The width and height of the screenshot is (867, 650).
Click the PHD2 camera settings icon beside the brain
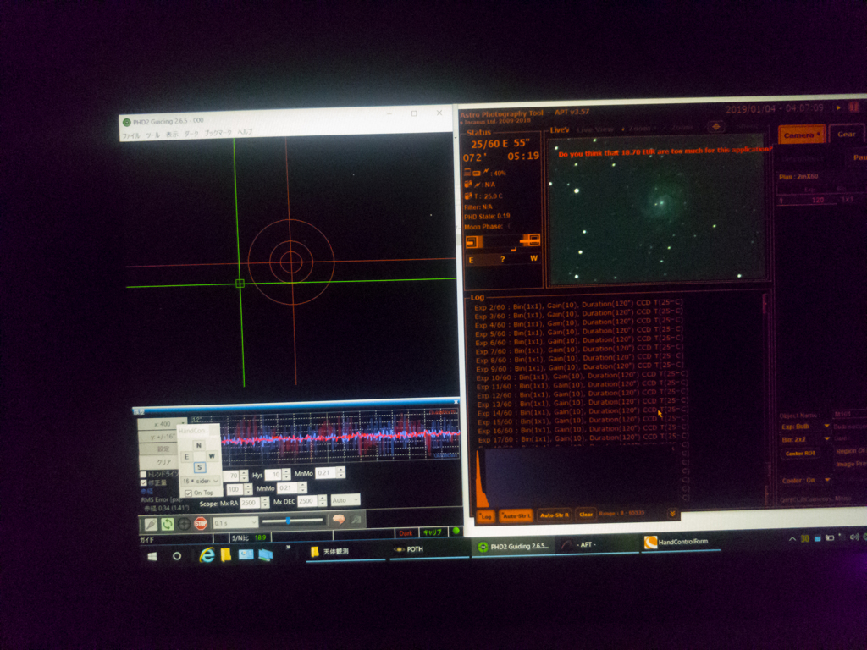click(356, 520)
